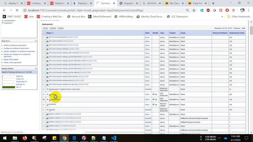Click the red Opera-style extension icon
The image size is (253, 142).
click(227, 10)
